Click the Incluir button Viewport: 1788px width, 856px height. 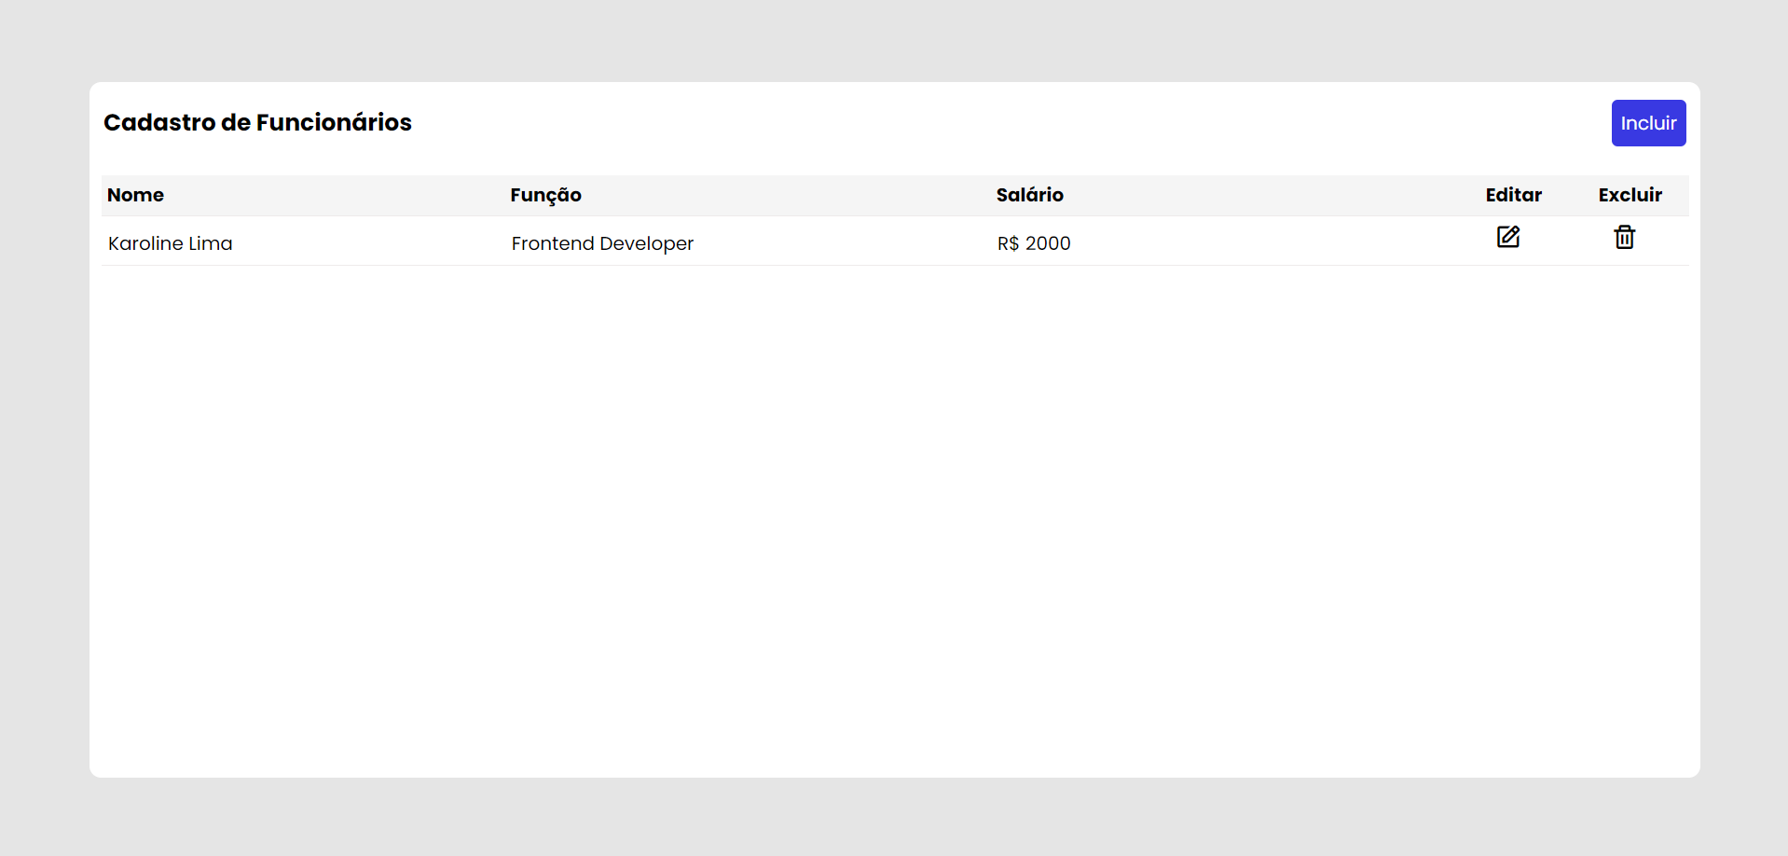point(1647,122)
